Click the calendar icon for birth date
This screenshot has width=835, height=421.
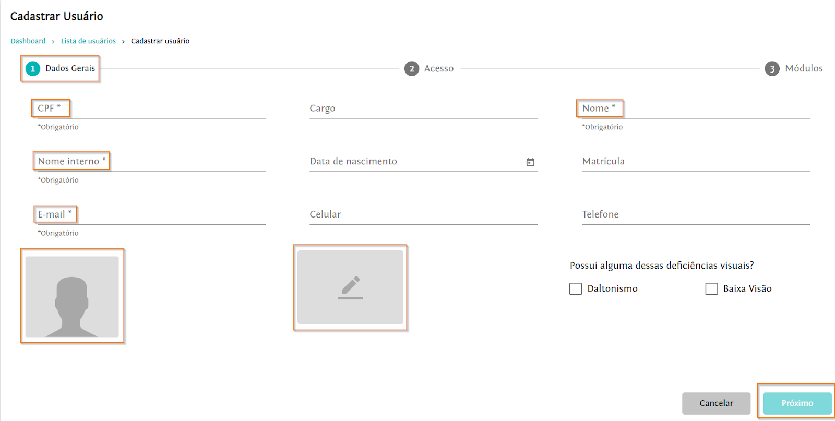click(530, 162)
